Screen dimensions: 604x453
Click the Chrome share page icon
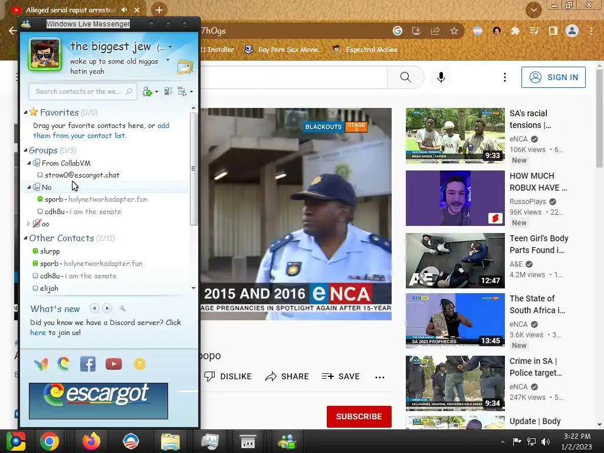pyautogui.click(x=435, y=31)
